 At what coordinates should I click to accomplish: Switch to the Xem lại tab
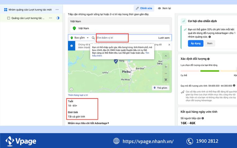click(x=165, y=8)
